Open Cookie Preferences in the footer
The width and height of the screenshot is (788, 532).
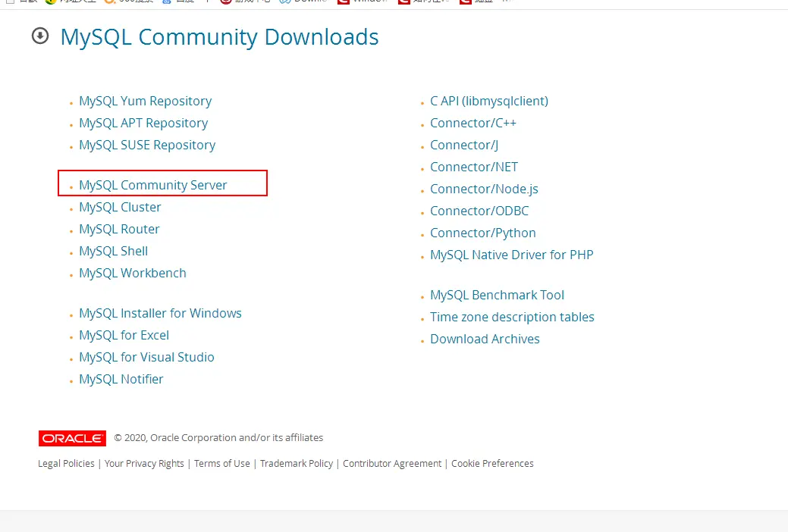pyautogui.click(x=492, y=464)
